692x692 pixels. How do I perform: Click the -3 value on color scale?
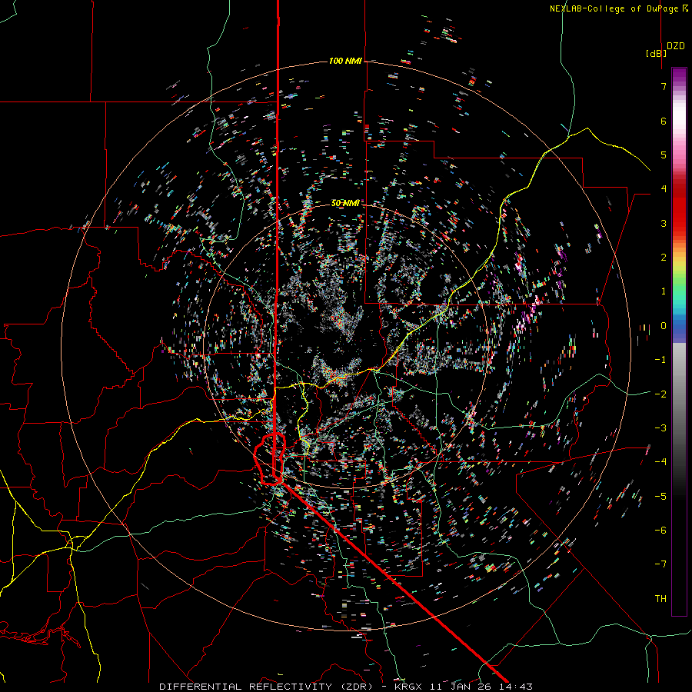tap(660, 428)
